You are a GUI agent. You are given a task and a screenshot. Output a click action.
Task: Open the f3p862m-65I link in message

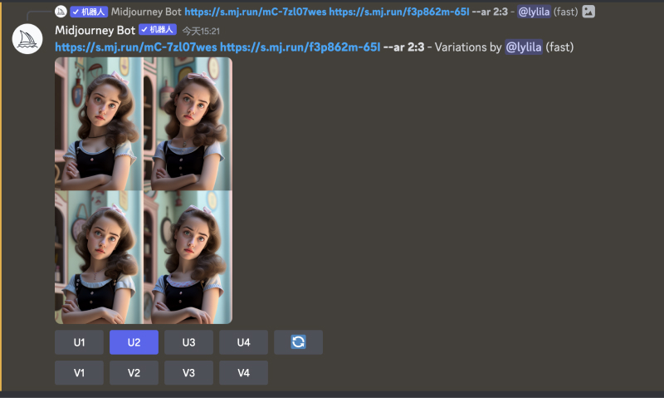pos(300,47)
